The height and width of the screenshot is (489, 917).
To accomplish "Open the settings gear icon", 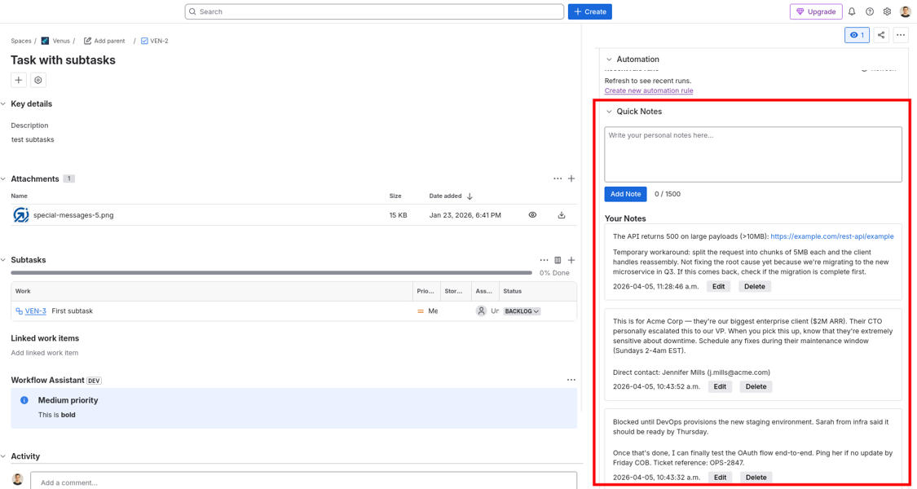I will pos(887,11).
